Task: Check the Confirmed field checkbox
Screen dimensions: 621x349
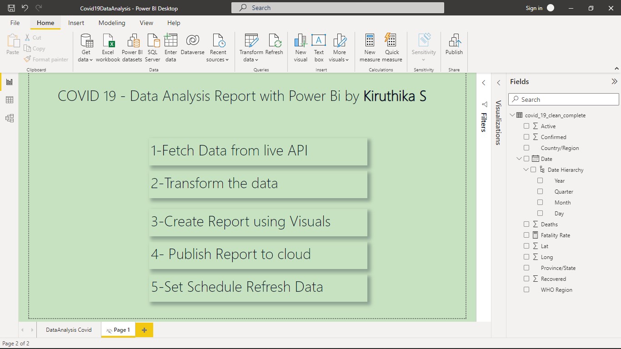Action: (526, 137)
